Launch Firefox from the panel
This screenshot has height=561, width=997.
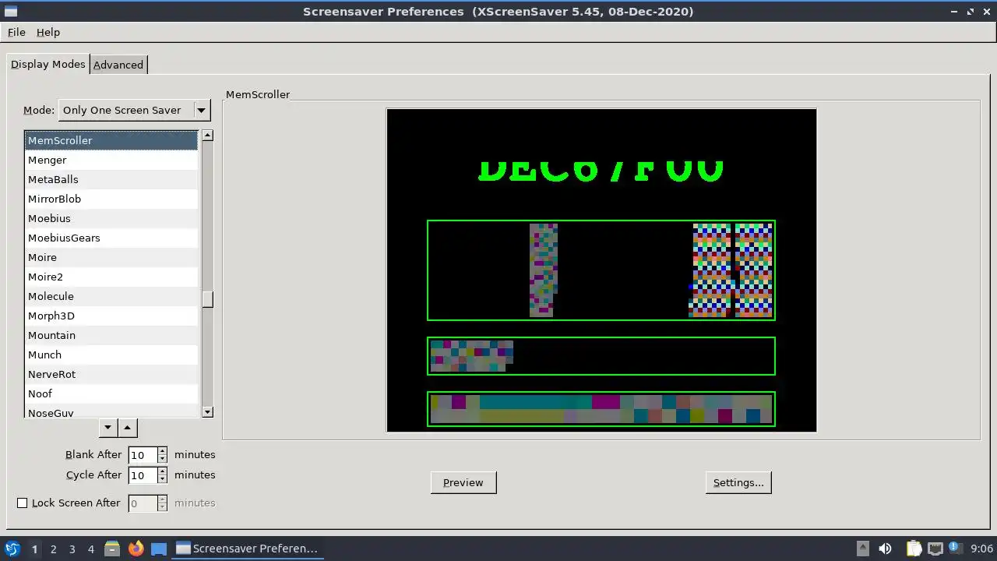136,549
